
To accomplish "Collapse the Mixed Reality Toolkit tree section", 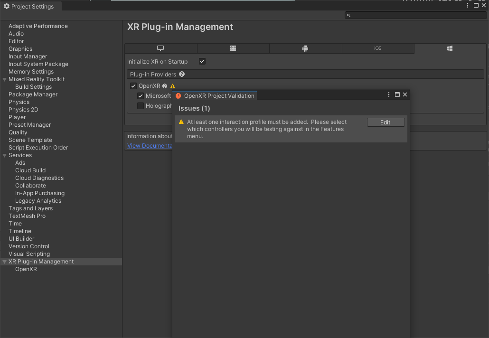I will tap(5, 79).
